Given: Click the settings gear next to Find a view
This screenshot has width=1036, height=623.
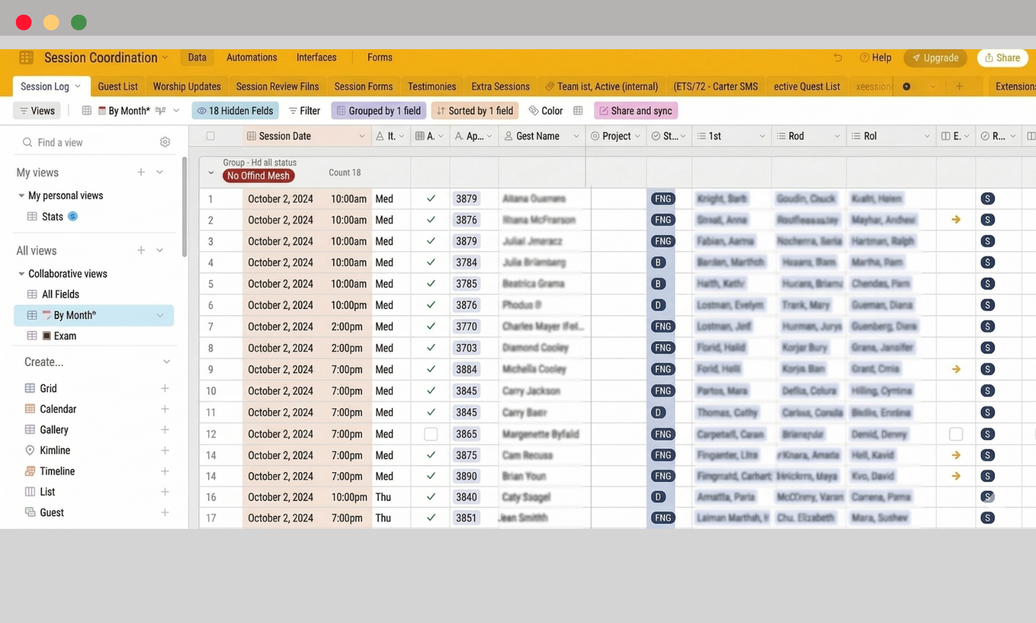Looking at the screenshot, I should (165, 142).
